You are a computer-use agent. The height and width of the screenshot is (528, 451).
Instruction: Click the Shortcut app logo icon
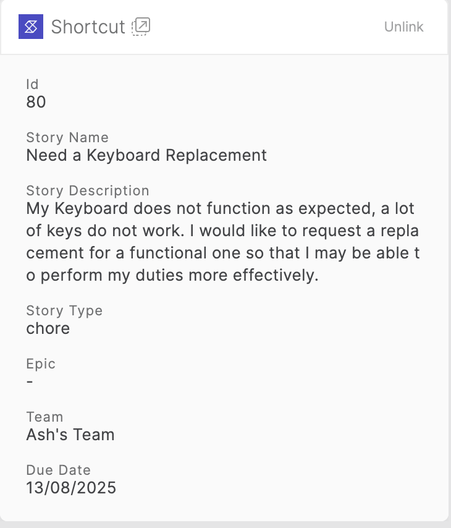(31, 27)
